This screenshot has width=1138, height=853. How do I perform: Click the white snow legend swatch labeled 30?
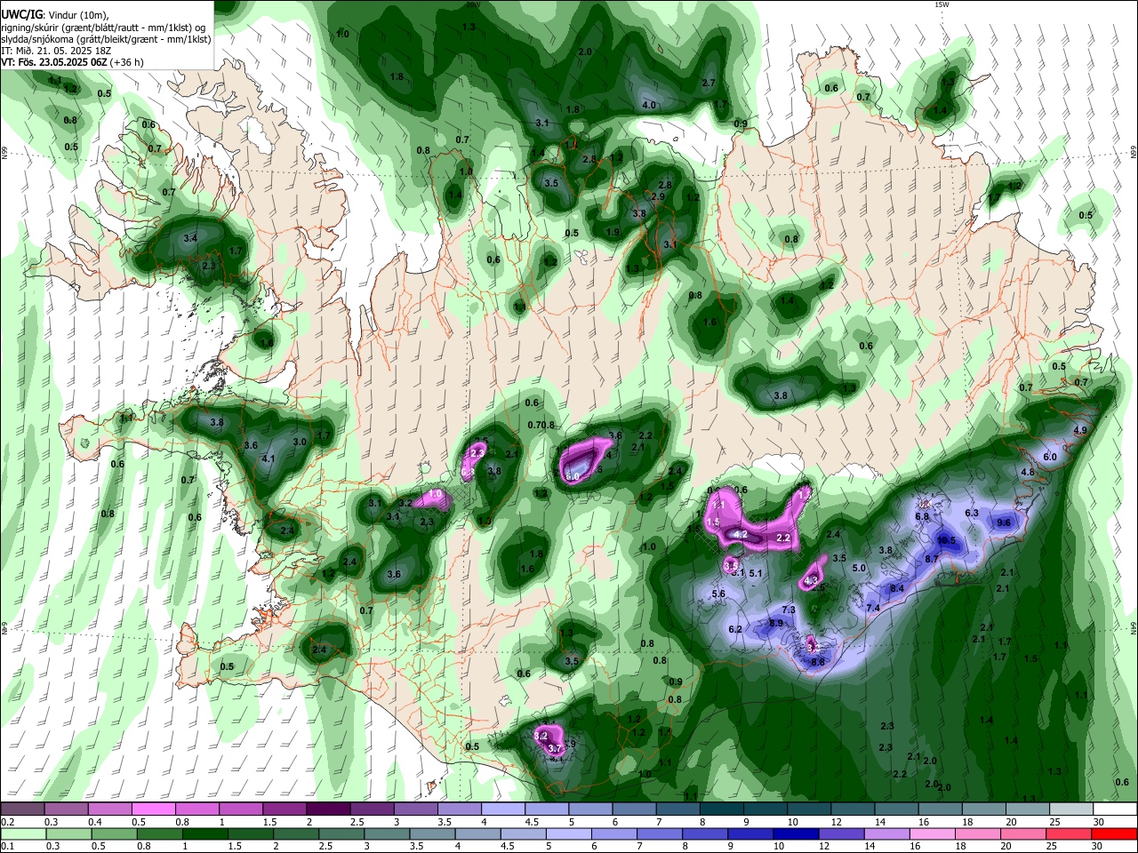(x=1115, y=809)
